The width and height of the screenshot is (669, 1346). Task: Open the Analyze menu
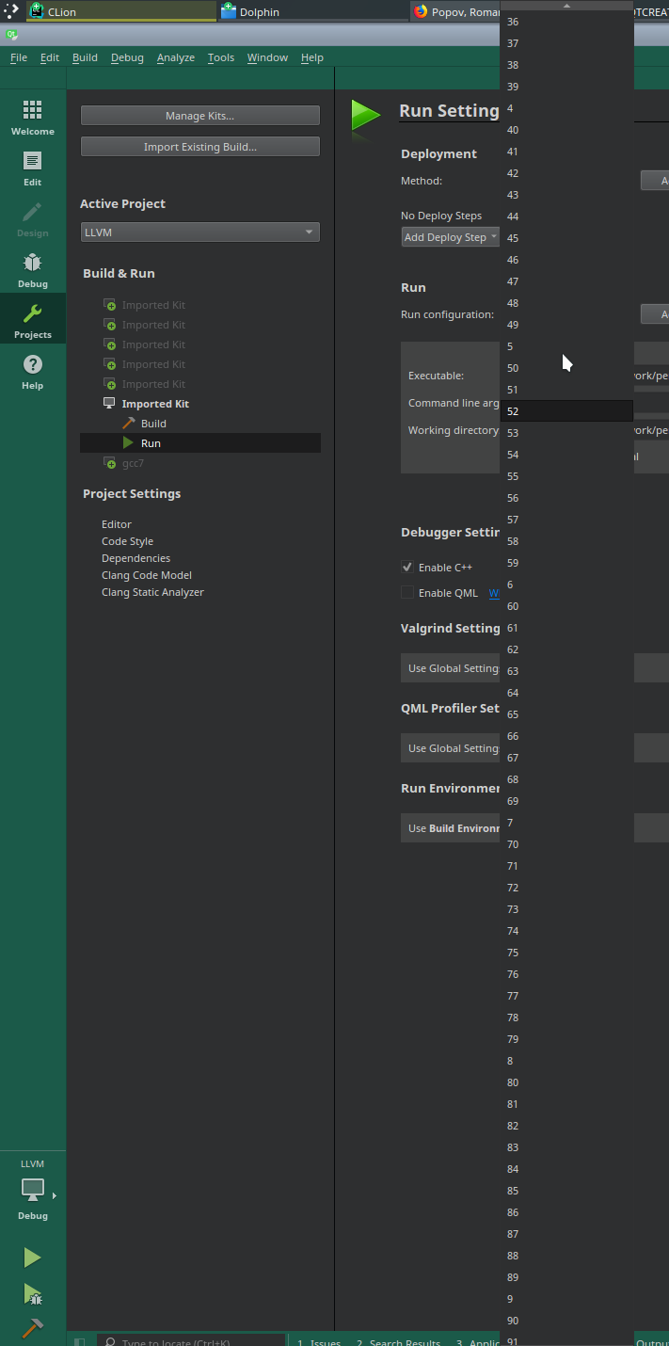pos(175,57)
